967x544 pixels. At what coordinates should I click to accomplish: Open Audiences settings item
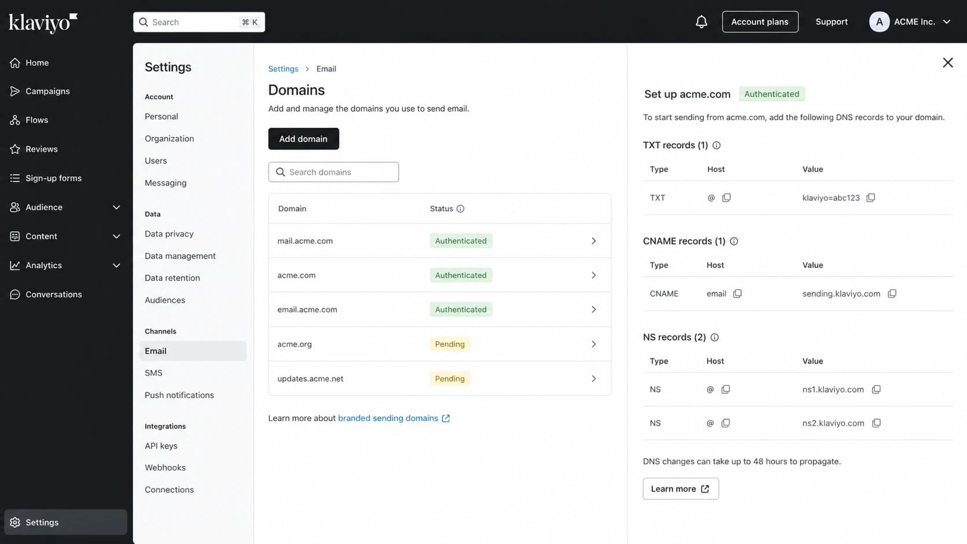pos(165,300)
